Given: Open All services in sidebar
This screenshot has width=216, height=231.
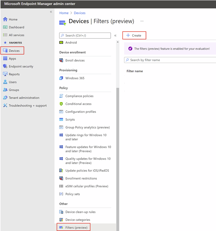Looking at the screenshot, I should (x=16, y=35).
